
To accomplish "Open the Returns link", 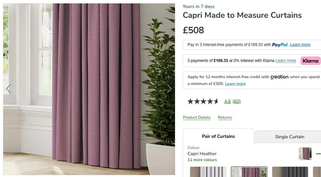I will 225,117.
